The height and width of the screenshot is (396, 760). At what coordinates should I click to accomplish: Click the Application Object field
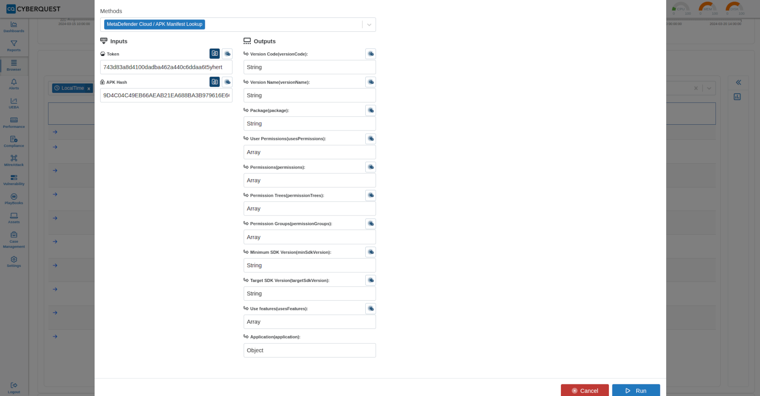click(x=310, y=350)
